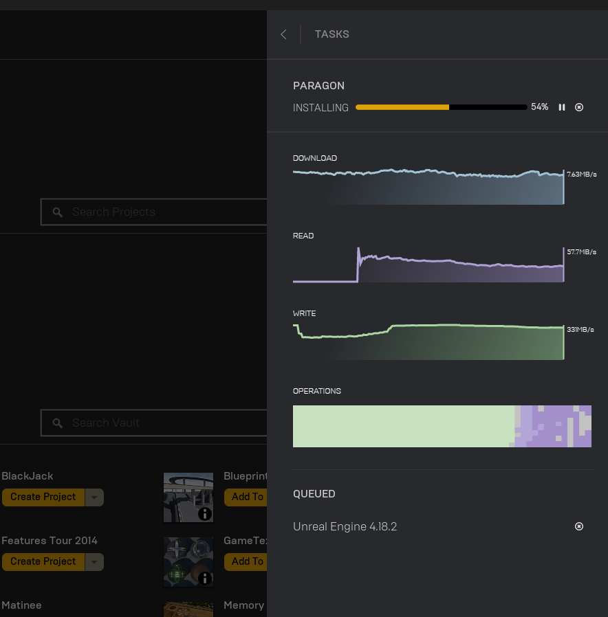The height and width of the screenshot is (617, 608).
Task: Open Features Tour 2014 Create Project dropdown arrow
Action: point(94,562)
